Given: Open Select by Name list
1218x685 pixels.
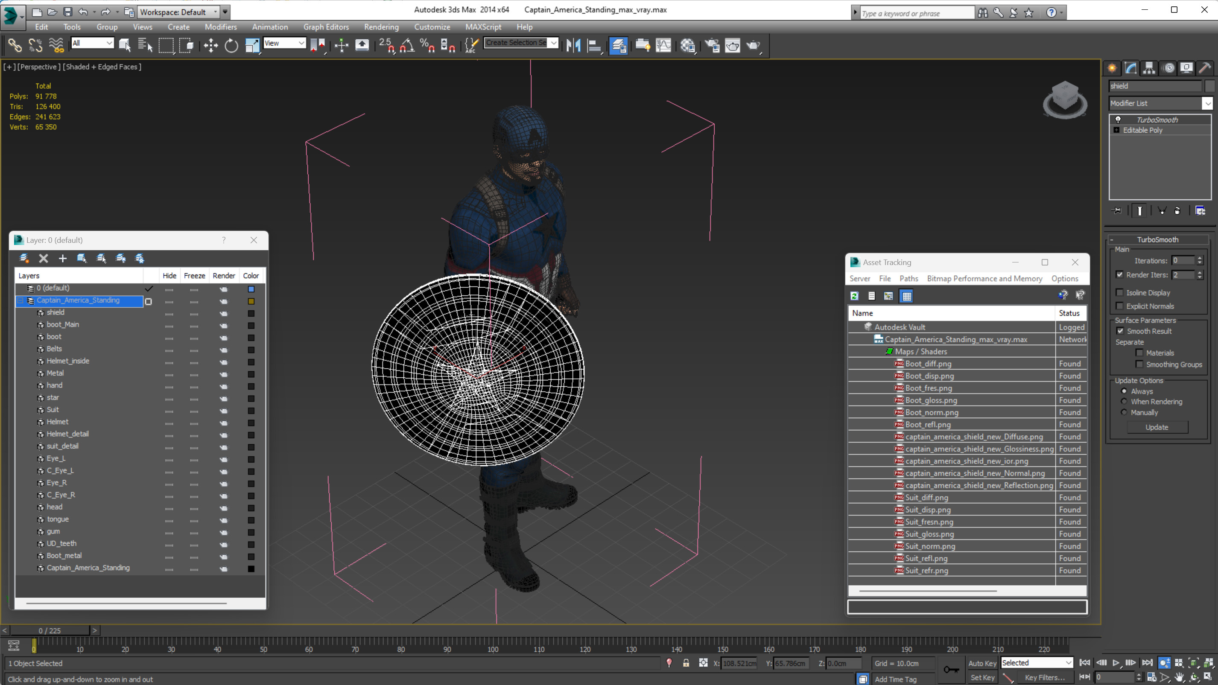Looking at the screenshot, I should [145, 45].
